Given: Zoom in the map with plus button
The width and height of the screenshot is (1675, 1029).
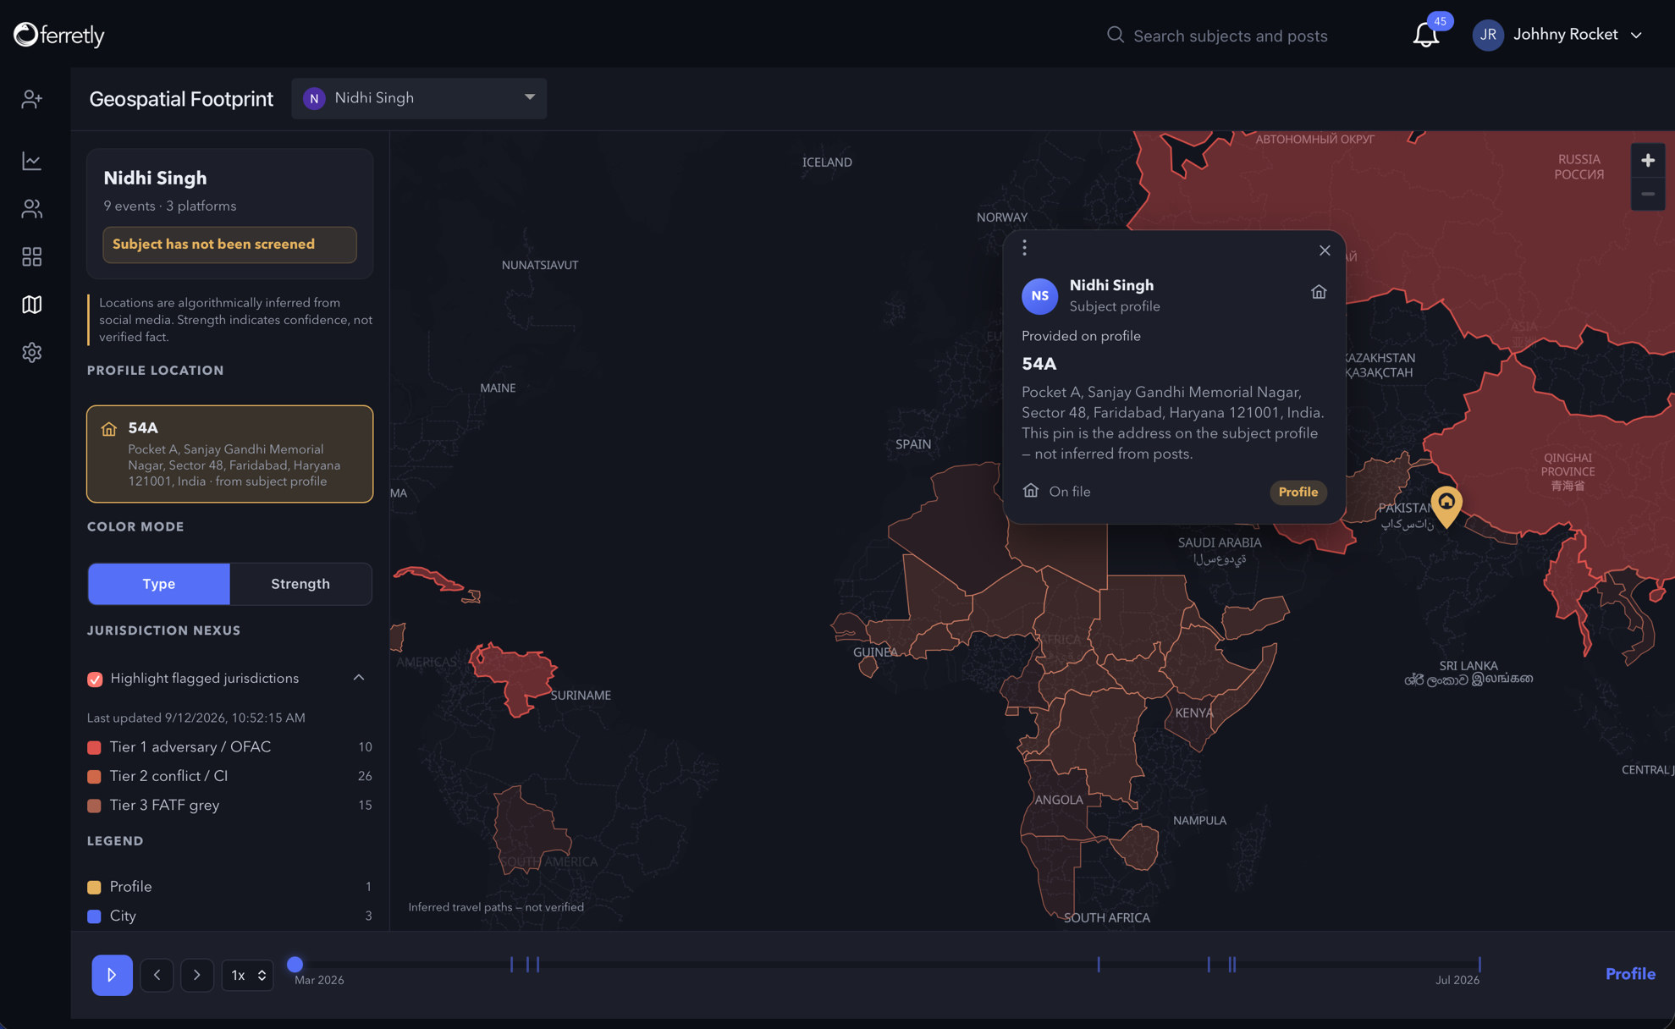Looking at the screenshot, I should pyautogui.click(x=1647, y=160).
